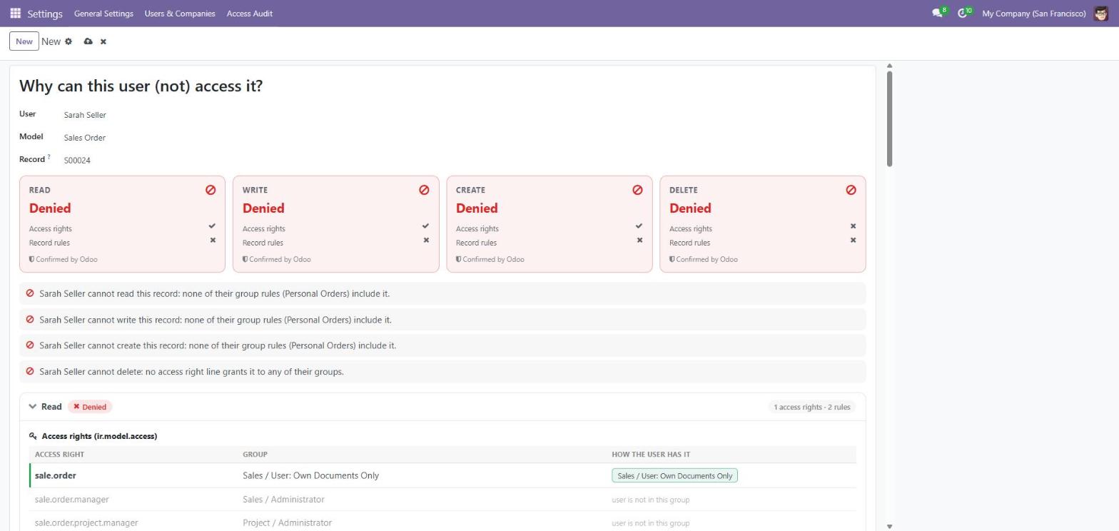Click the 'cannot read this record' message

pyautogui.click(x=442, y=294)
